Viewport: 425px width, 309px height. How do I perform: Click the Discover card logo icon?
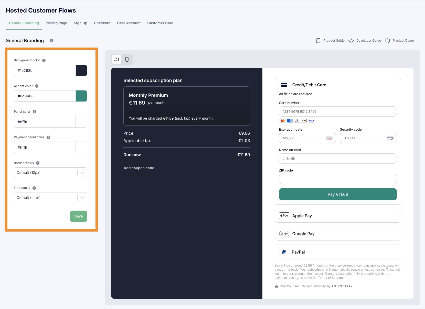point(304,121)
